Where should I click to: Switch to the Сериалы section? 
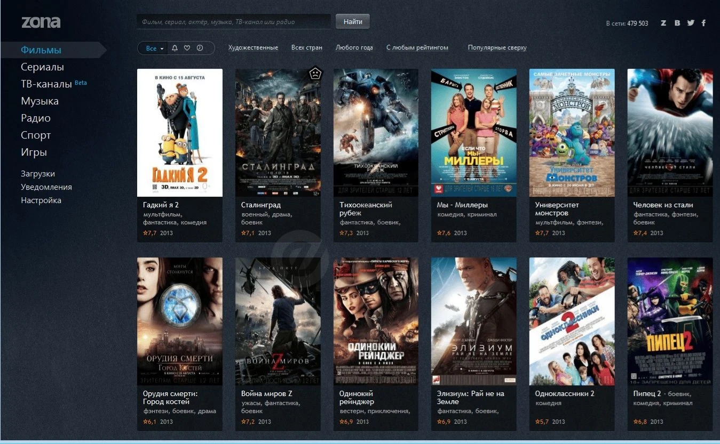(42, 67)
